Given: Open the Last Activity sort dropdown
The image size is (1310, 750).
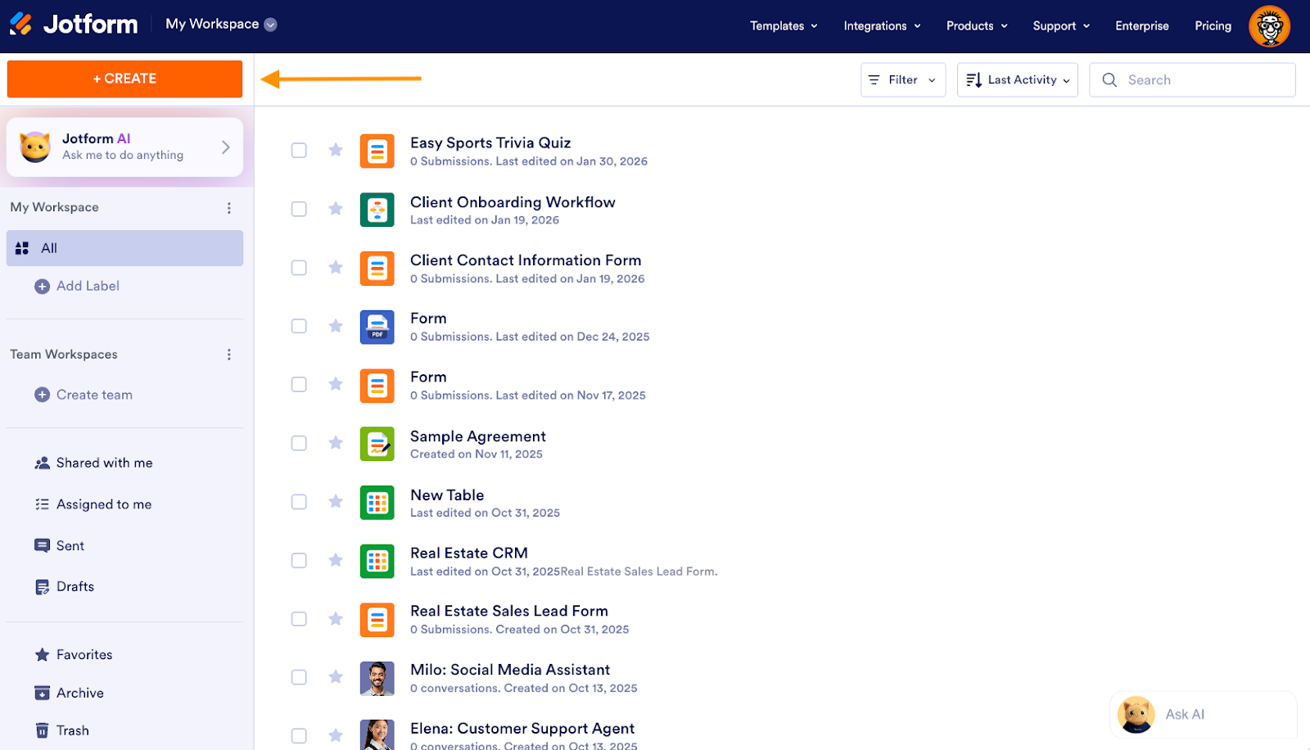Looking at the screenshot, I should (1016, 79).
